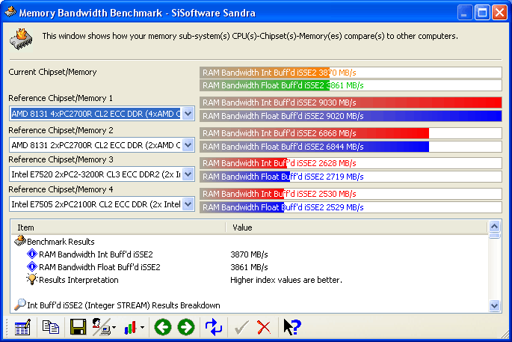Select the Results Interpretation row

tap(250, 280)
